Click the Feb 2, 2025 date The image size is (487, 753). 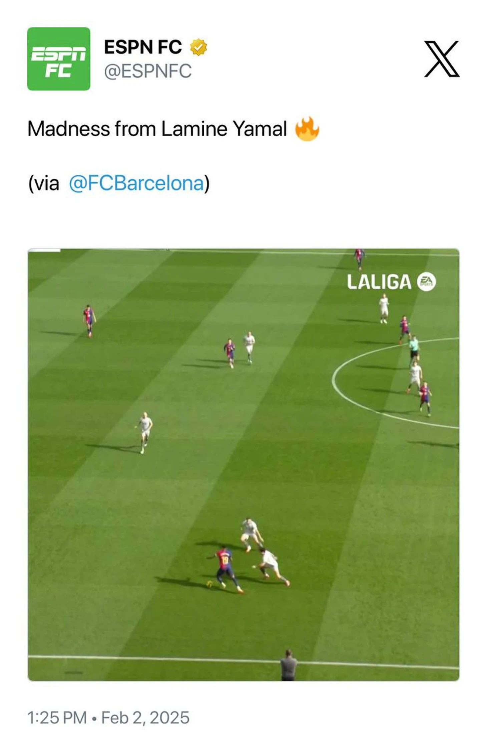tap(145, 718)
